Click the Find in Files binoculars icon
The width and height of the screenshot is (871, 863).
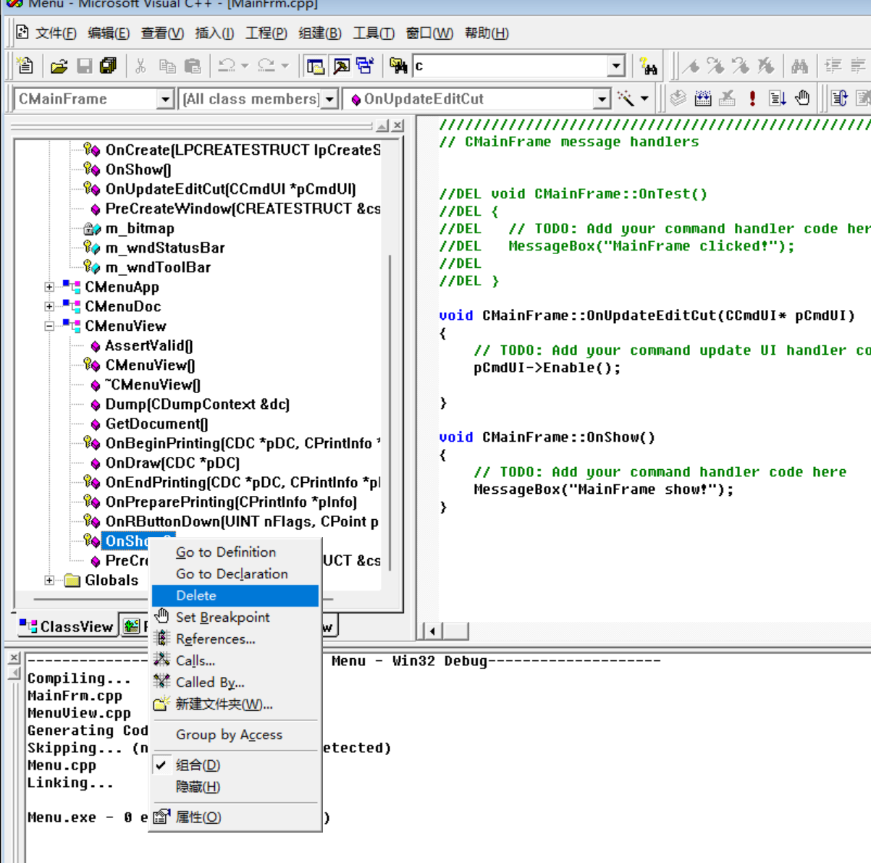(x=398, y=66)
